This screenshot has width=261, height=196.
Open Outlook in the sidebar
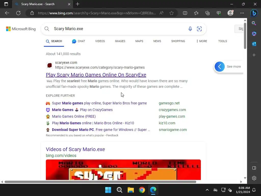(254, 44)
